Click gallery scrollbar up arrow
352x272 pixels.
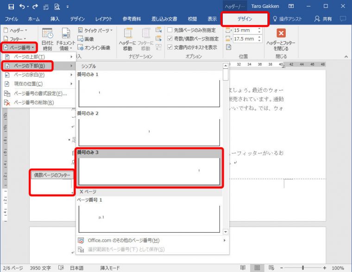coord(226,66)
